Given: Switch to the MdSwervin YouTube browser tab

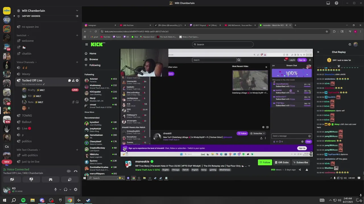Looking at the screenshot, I should [x=240, y=25].
